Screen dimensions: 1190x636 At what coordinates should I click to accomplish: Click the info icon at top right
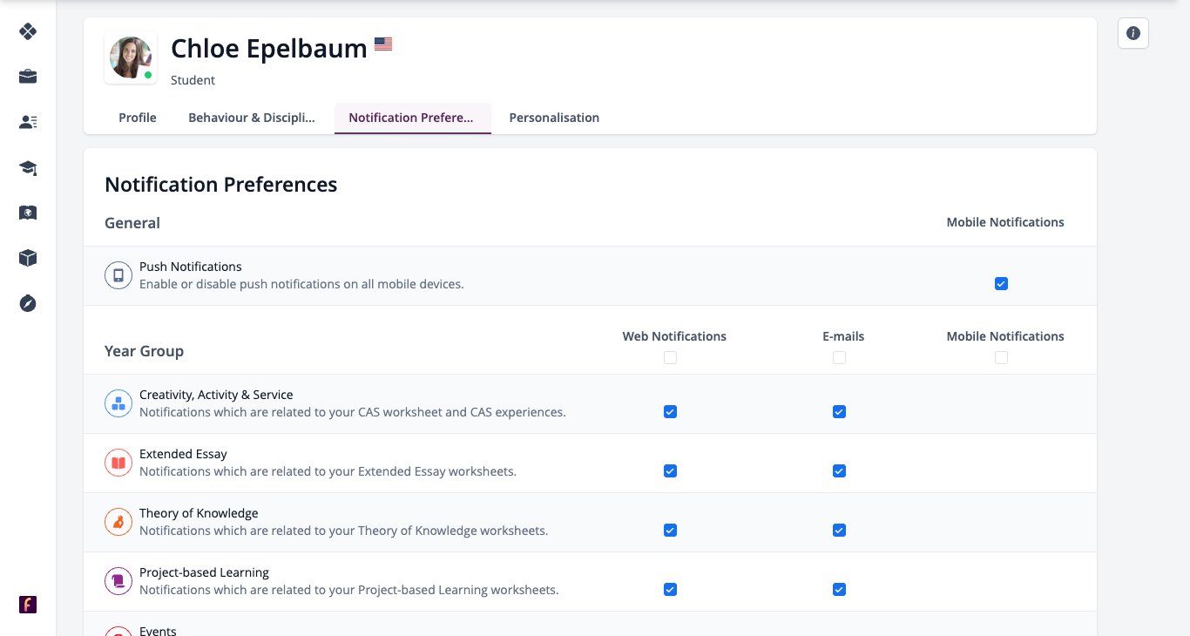pos(1133,33)
